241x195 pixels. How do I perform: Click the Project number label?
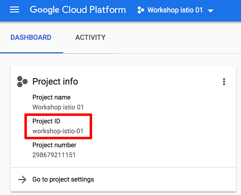[x=54, y=145]
